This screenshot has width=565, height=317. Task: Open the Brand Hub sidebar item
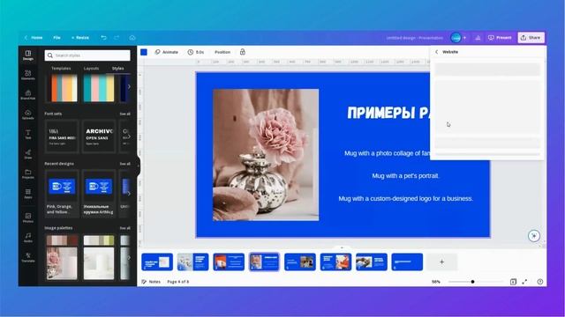coord(28,94)
